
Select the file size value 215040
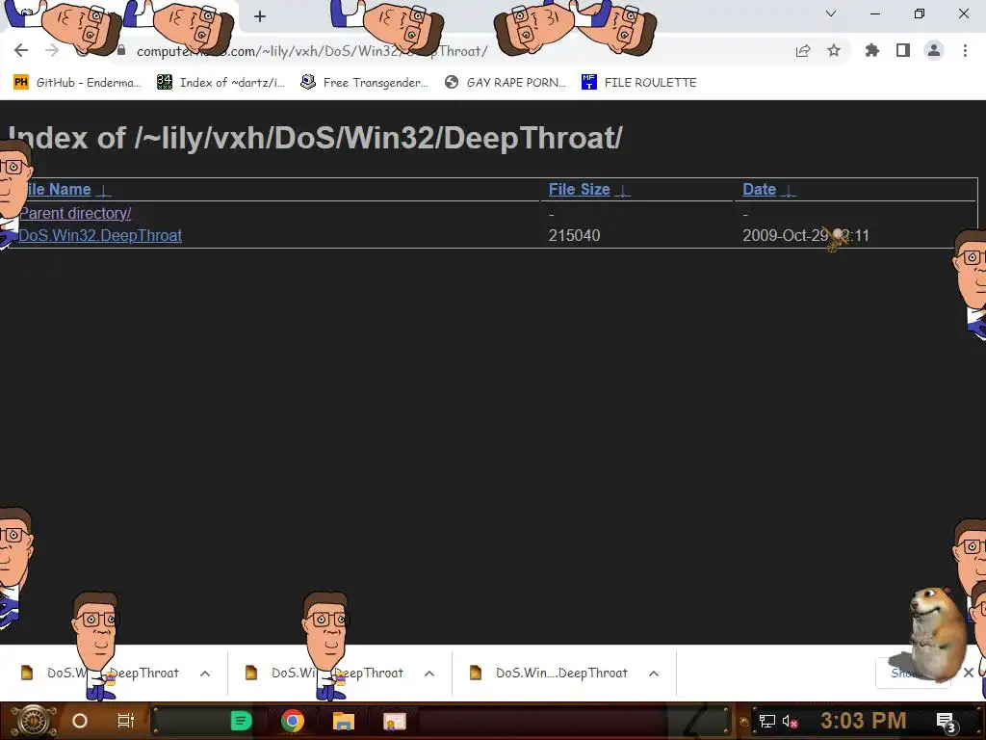coord(574,235)
